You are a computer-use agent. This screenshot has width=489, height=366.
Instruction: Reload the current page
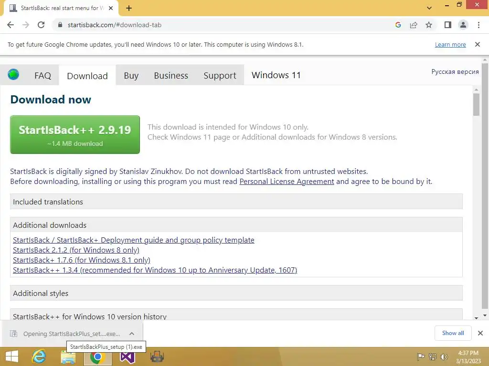pos(41,25)
